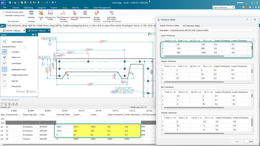Click the Back [b] arrow icon
The width and height of the screenshot is (260, 146).
pos(4,81)
